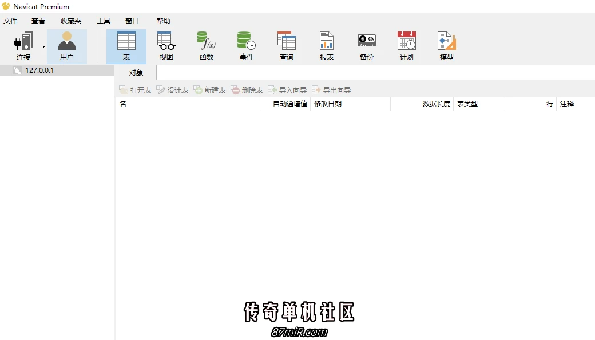
Task: Click New Table (新建表) button
Action: pos(209,90)
